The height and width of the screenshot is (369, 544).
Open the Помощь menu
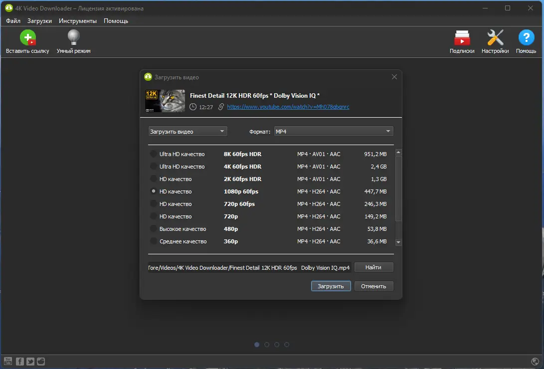point(116,21)
